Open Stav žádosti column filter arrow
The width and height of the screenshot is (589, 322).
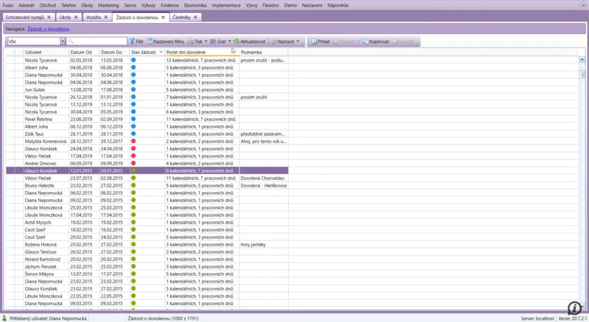click(x=161, y=52)
